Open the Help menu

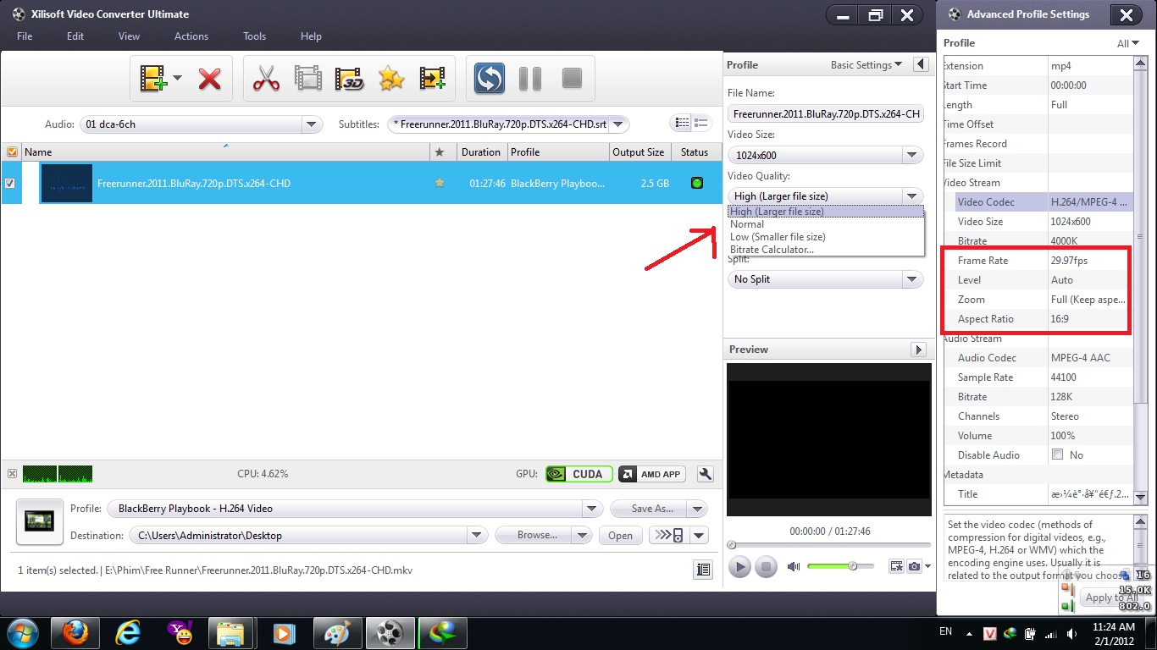[x=311, y=36]
